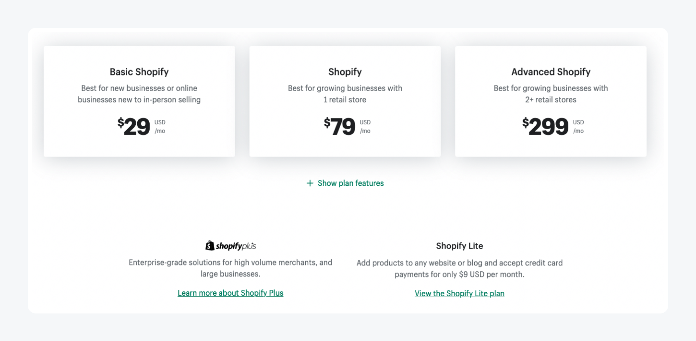Click the Shopify Plus bag logo icon
This screenshot has width=696, height=341.
(209, 245)
